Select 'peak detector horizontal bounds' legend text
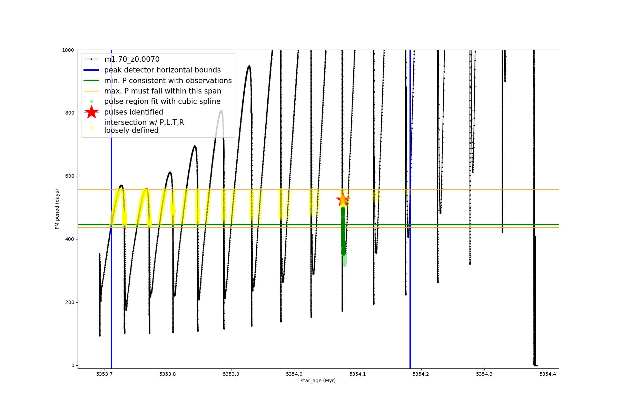Image resolution: width=621 pixels, height=414 pixels. point(162,70)
